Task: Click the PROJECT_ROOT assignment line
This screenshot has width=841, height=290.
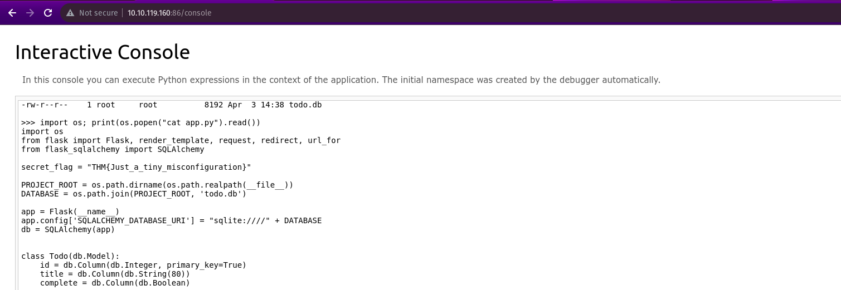Action: coord(157,185)
